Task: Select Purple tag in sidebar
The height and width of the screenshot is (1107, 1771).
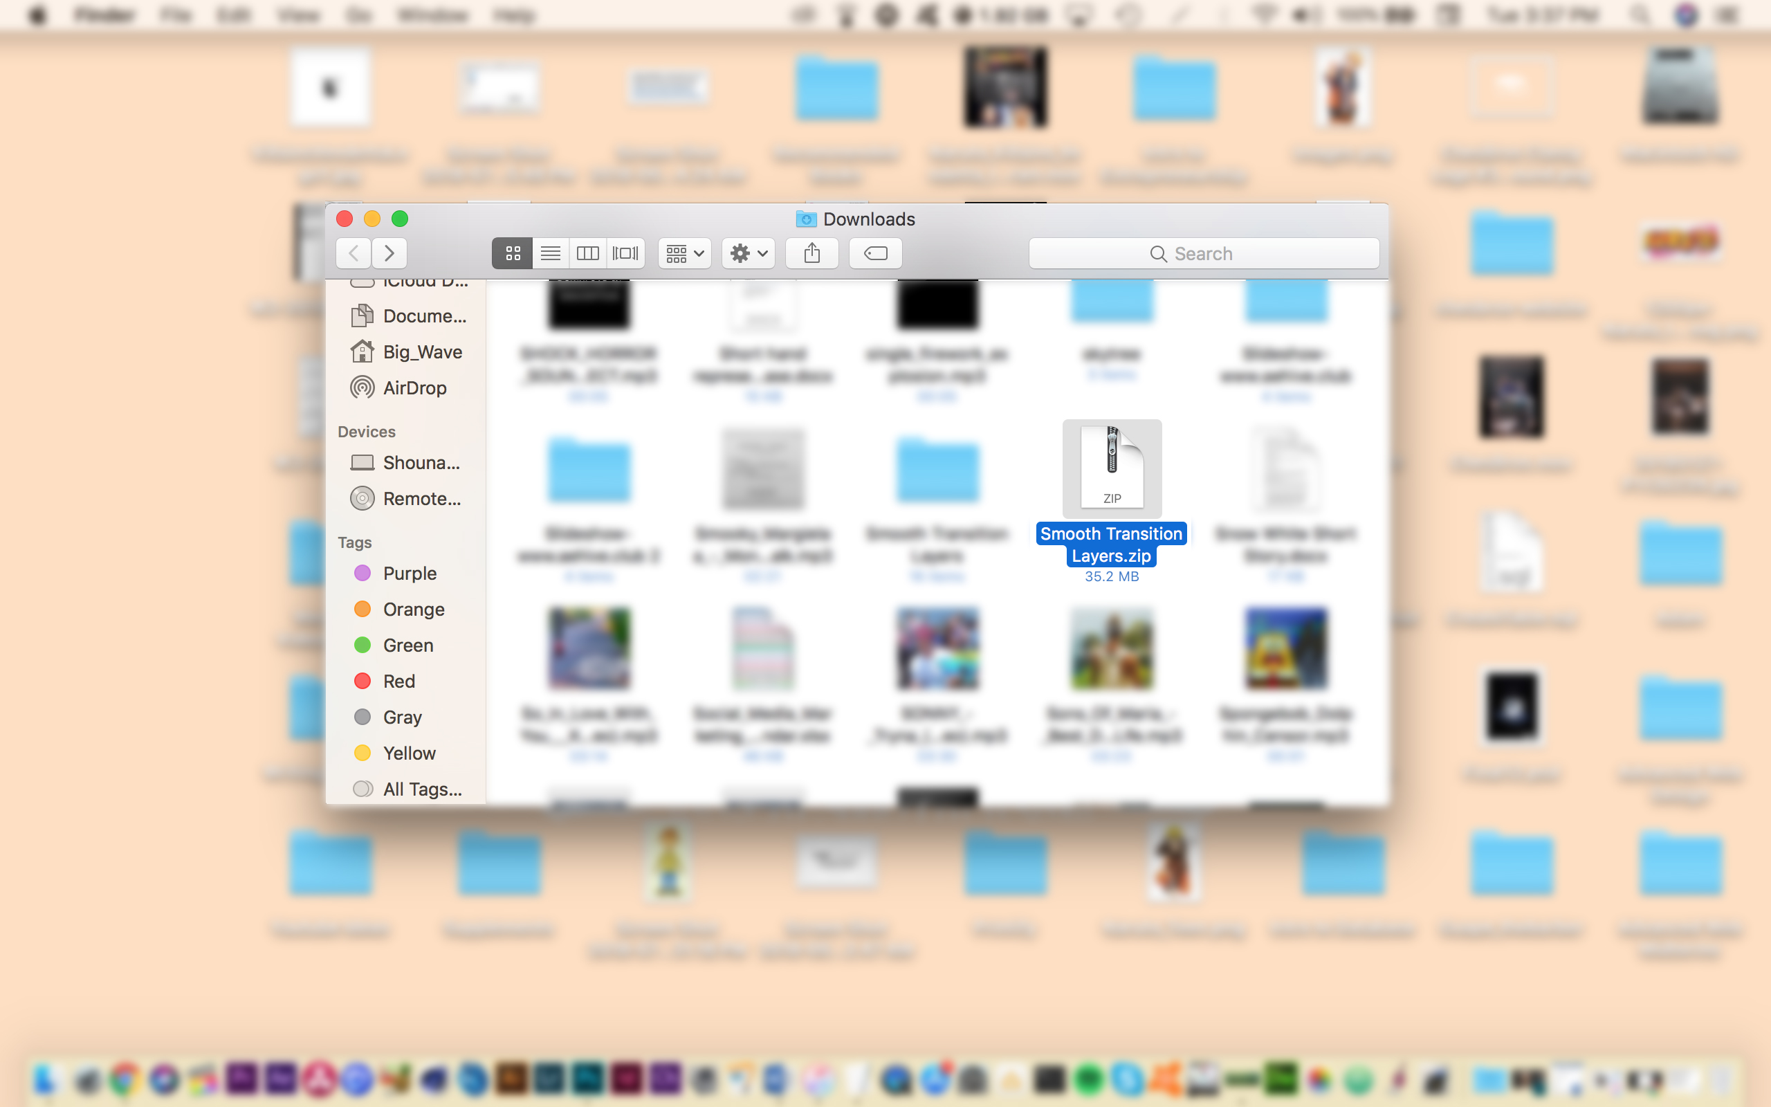Action: pos(408,573)
